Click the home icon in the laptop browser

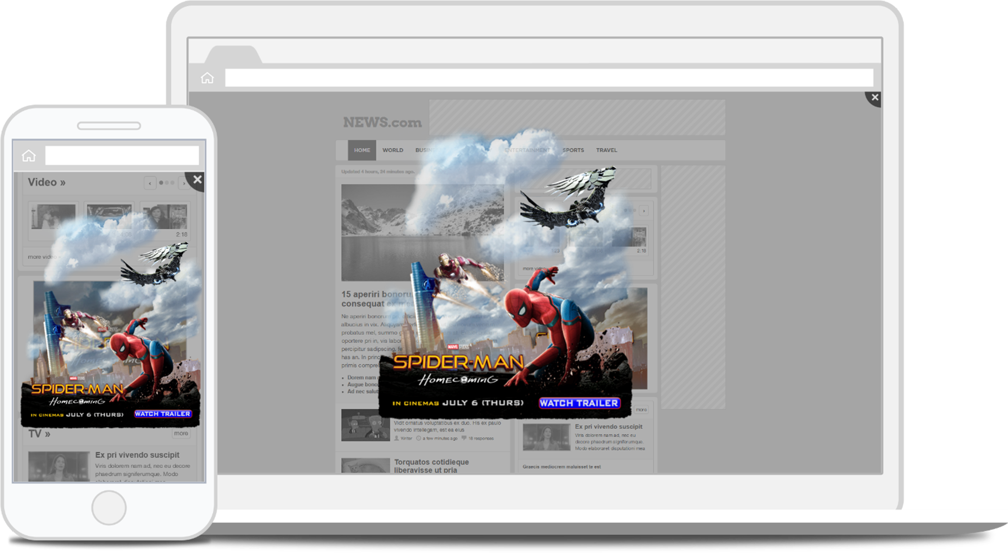click(x=207, y=78)
